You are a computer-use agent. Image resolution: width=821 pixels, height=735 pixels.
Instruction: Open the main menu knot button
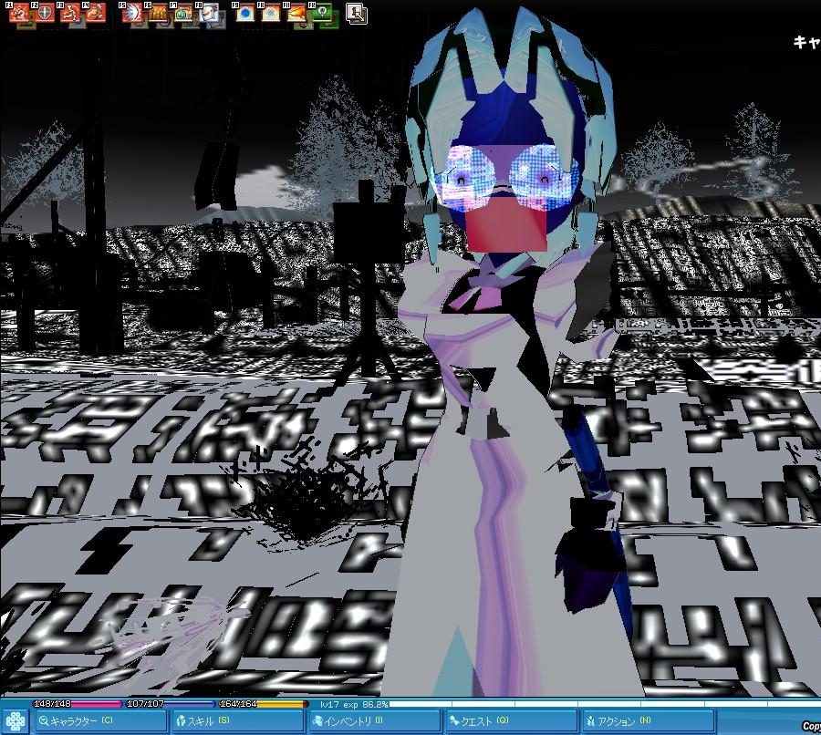16,720
